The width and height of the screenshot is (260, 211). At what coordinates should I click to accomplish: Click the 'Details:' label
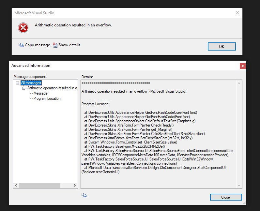point(87,77)
